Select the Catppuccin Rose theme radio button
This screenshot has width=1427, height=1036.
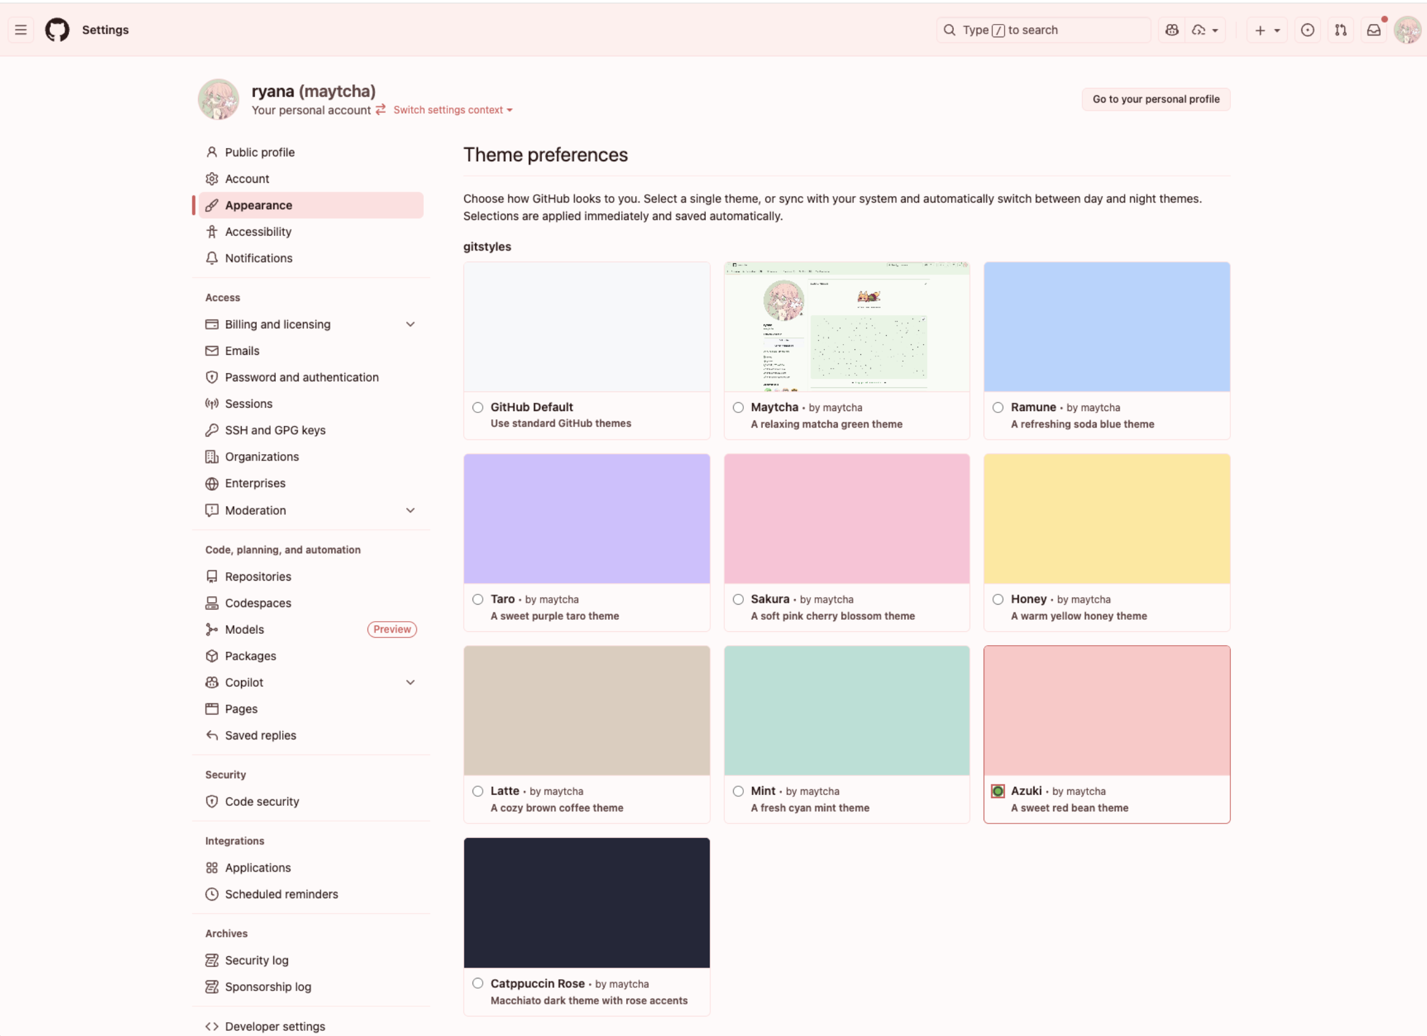[478, 984]
